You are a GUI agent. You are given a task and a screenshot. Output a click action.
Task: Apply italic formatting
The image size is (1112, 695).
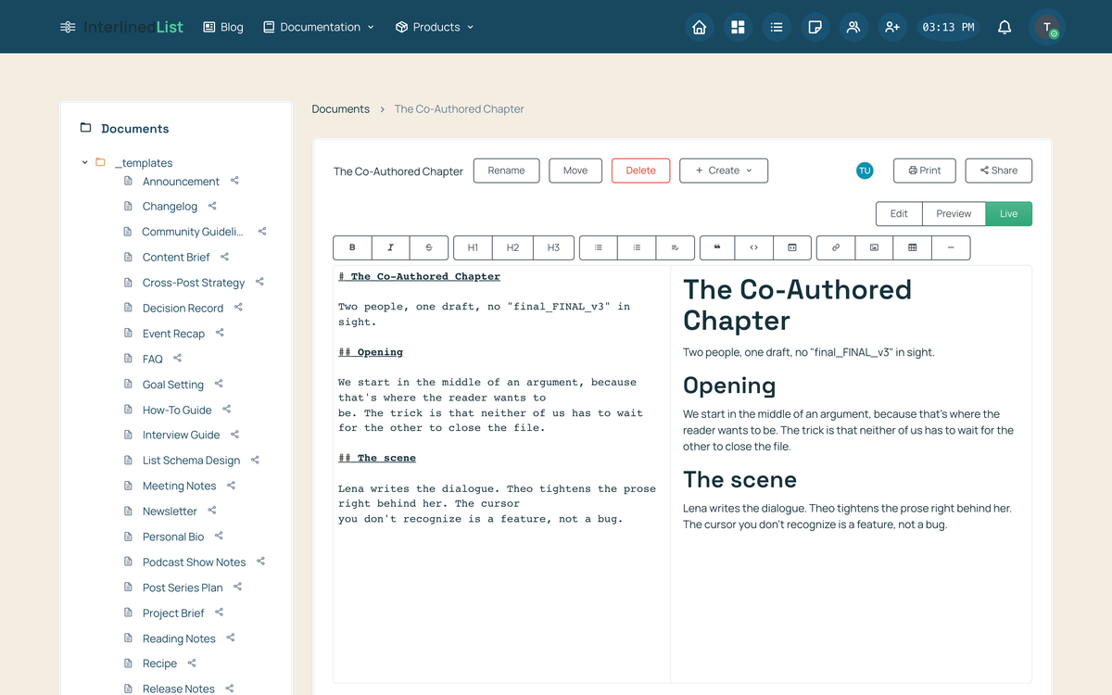point(390,247)
